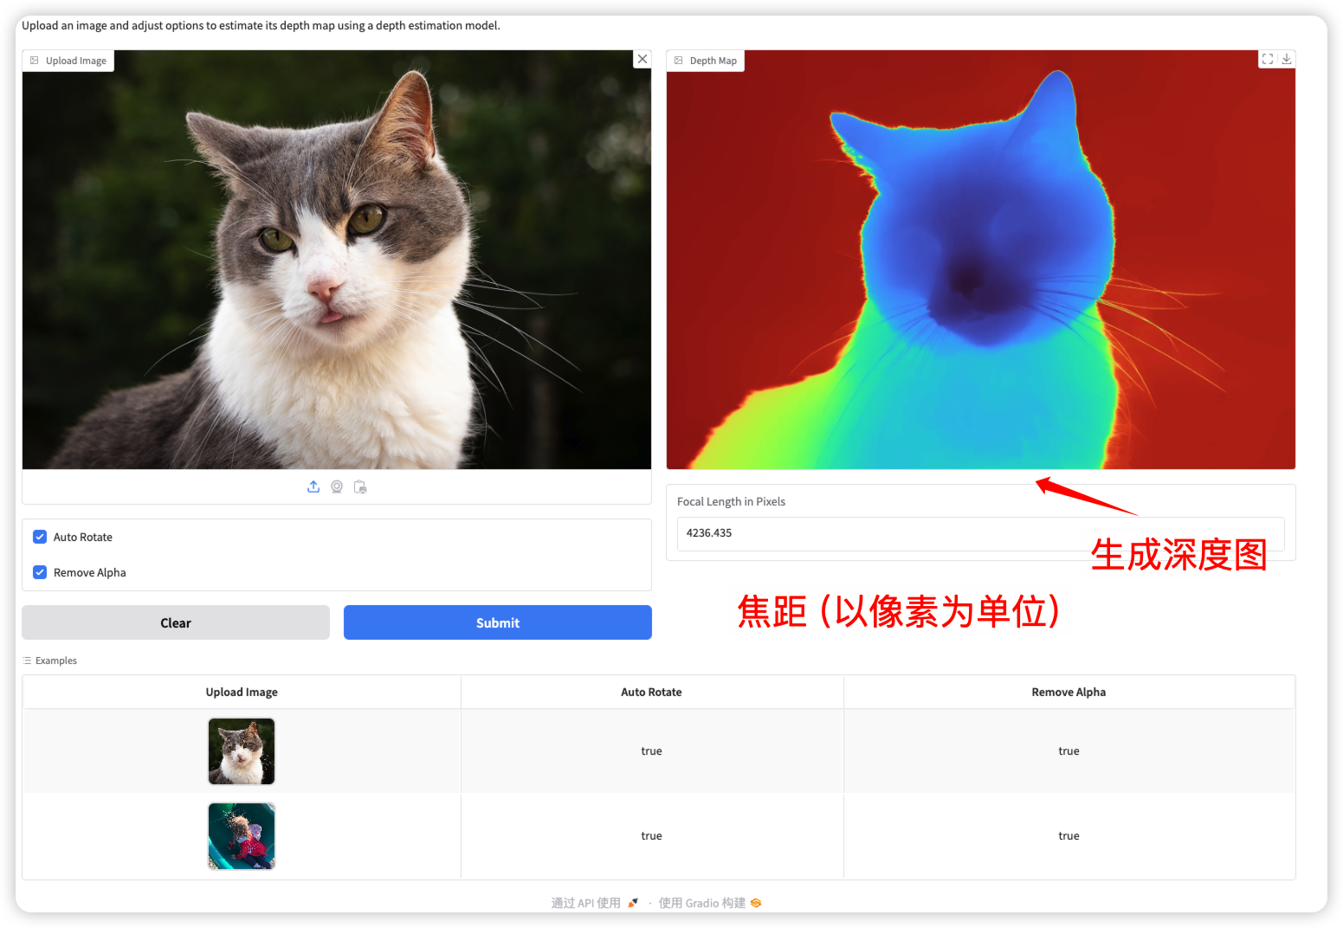The height and width of the screenshot is (928, 1343).
Task: Remove uploaded image with X icon
Action: 642,59
